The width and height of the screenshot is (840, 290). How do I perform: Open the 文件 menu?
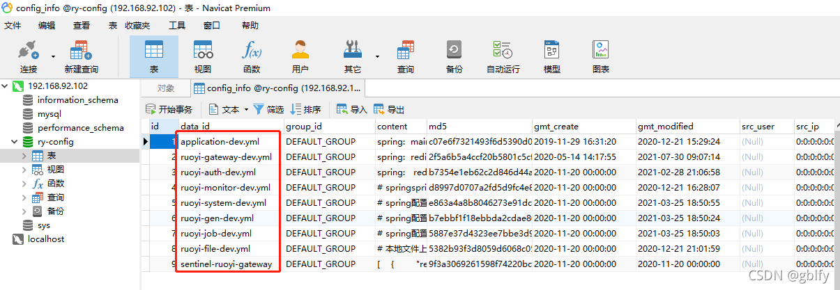click(x=13, y=26)
